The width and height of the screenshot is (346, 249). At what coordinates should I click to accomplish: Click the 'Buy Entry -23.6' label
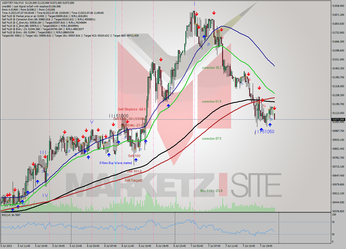point(211,191)
